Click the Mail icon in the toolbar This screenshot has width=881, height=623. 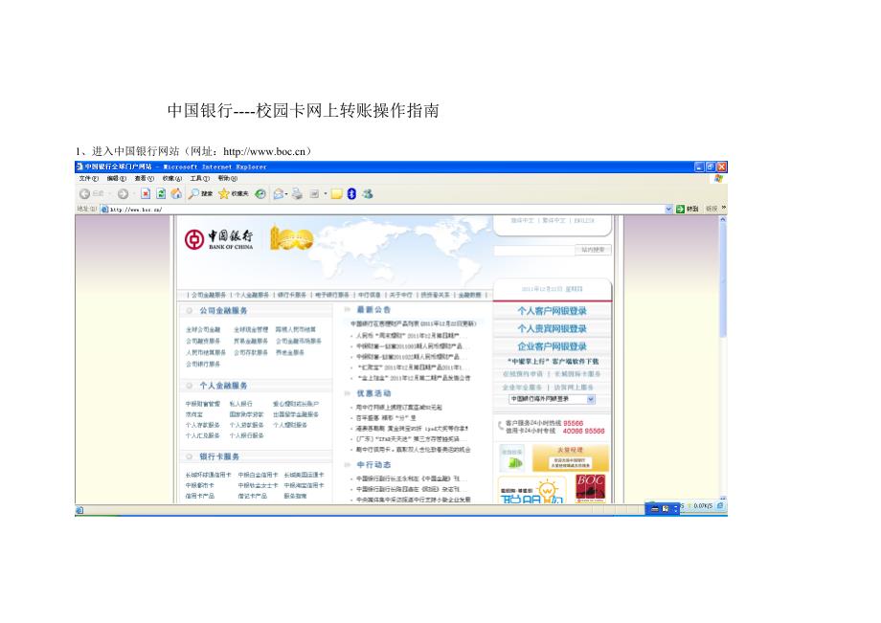coord(278,194)
